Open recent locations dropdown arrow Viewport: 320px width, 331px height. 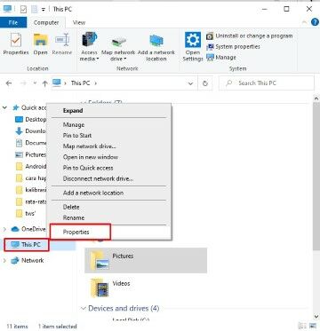(x=35, y=83)
